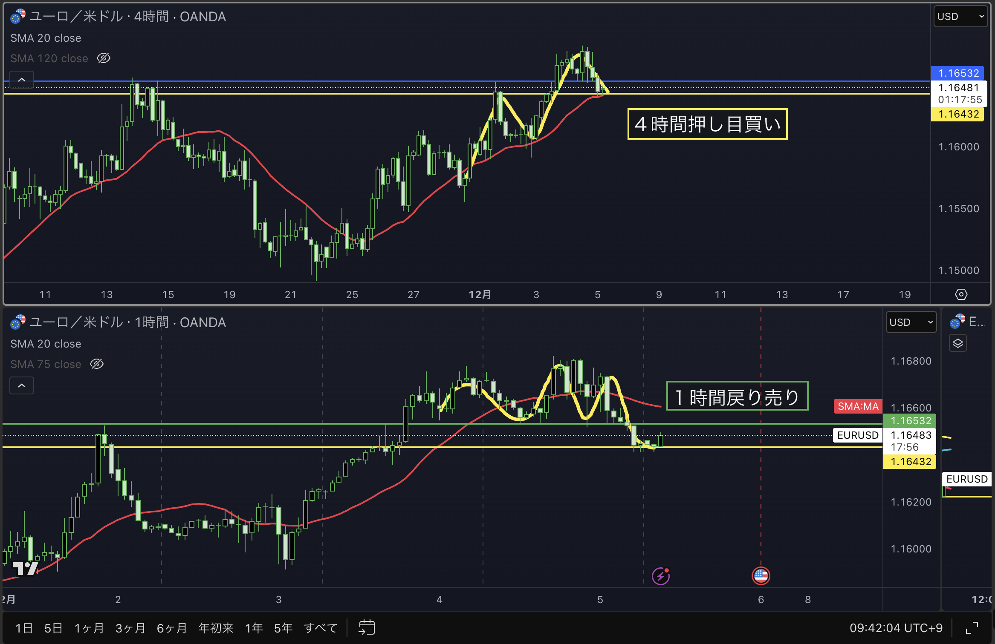Select the SMA 20 close legend in the lower chart
The height and width of the screenshot is (644, 995).
tap(46, 344)
